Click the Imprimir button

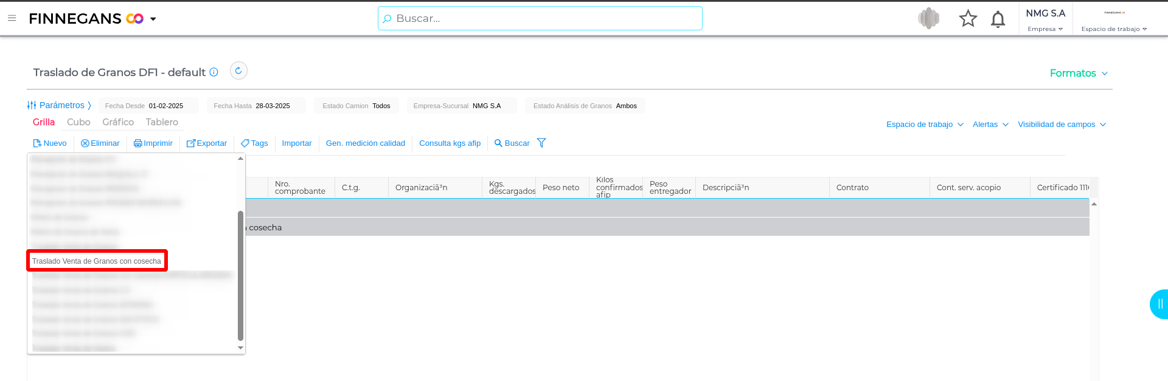click(153, 143)
